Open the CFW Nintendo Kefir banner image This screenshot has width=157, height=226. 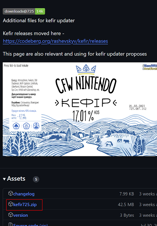[x=80, y=109]
